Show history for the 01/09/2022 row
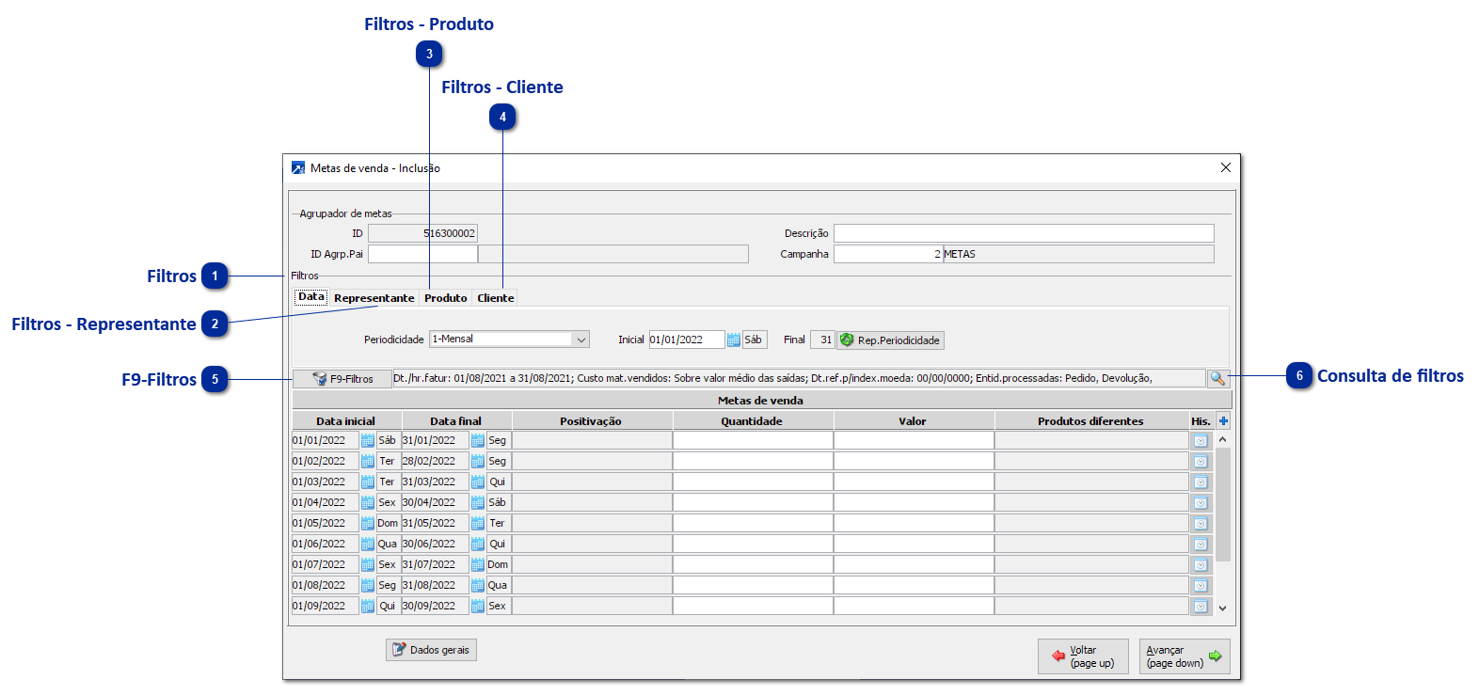The image size is (1479, 695). [x=1201, y=606]
